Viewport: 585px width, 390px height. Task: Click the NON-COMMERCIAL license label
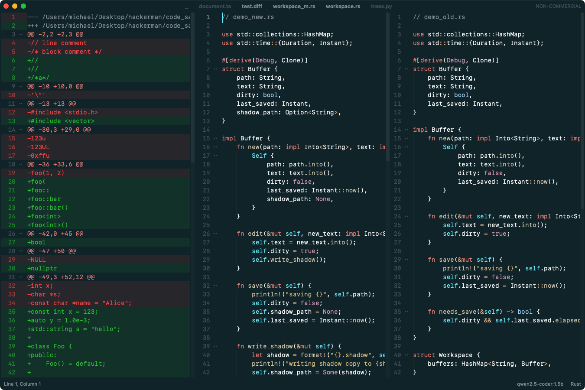[x=558, y=6]
